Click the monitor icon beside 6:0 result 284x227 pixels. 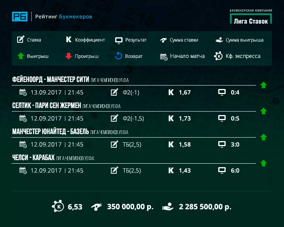point(222,171)
